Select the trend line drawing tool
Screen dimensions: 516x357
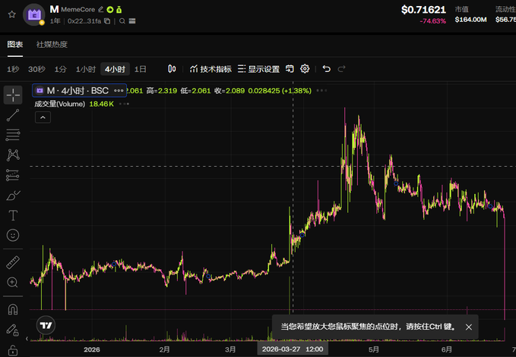[13, 115]
